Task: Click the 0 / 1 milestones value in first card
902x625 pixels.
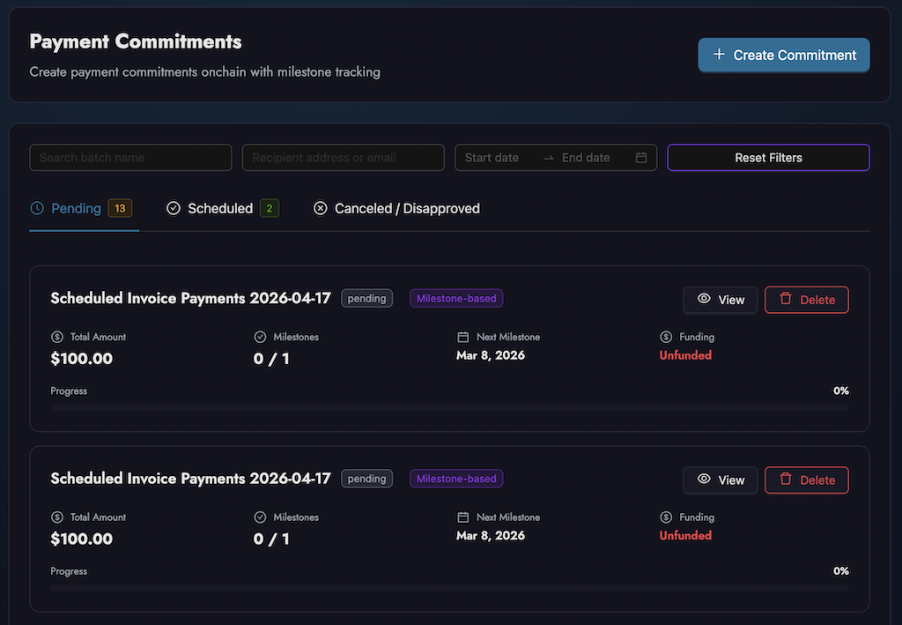Action: [x=271, y=359]
